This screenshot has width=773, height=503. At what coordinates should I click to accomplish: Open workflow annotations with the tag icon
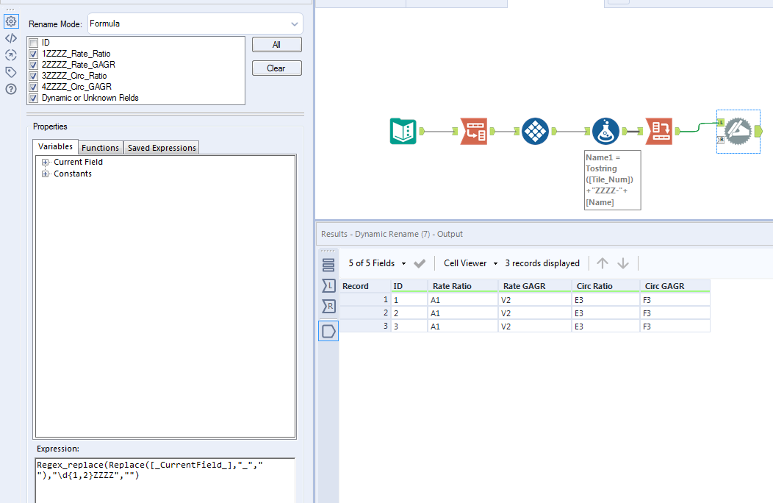[10, 71]
